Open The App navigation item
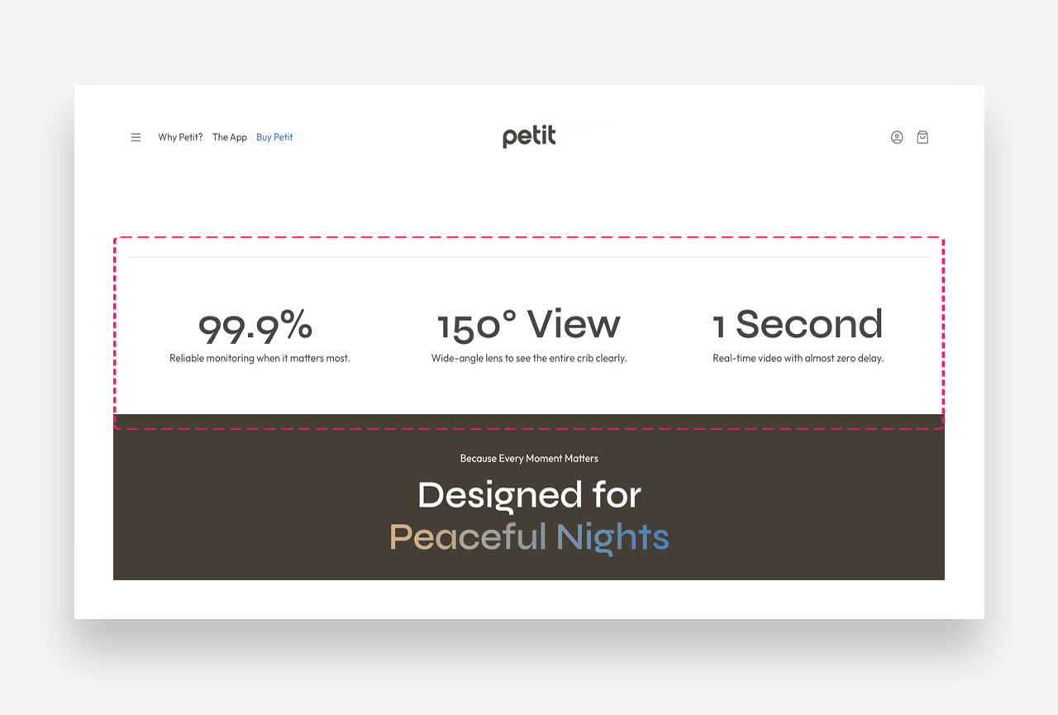 230,137
